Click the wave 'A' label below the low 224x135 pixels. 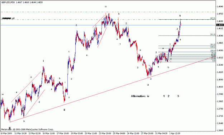[x=148, y=85]
